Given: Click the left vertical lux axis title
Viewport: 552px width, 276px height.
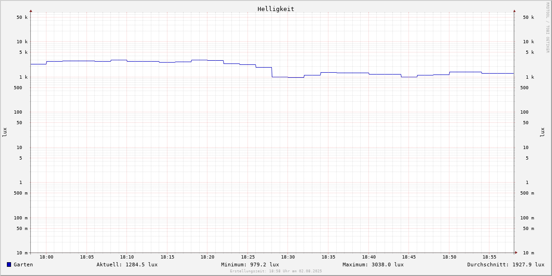Looking at the screenshot, I should click(x=5, y=132).
